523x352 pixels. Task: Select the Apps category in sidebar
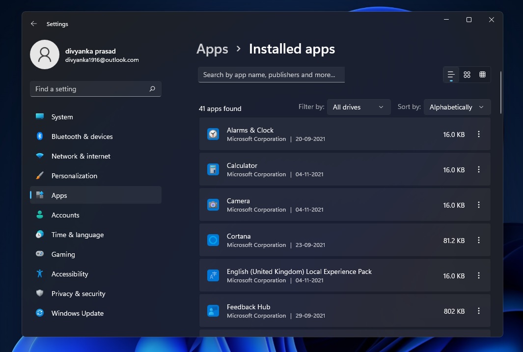96,195
